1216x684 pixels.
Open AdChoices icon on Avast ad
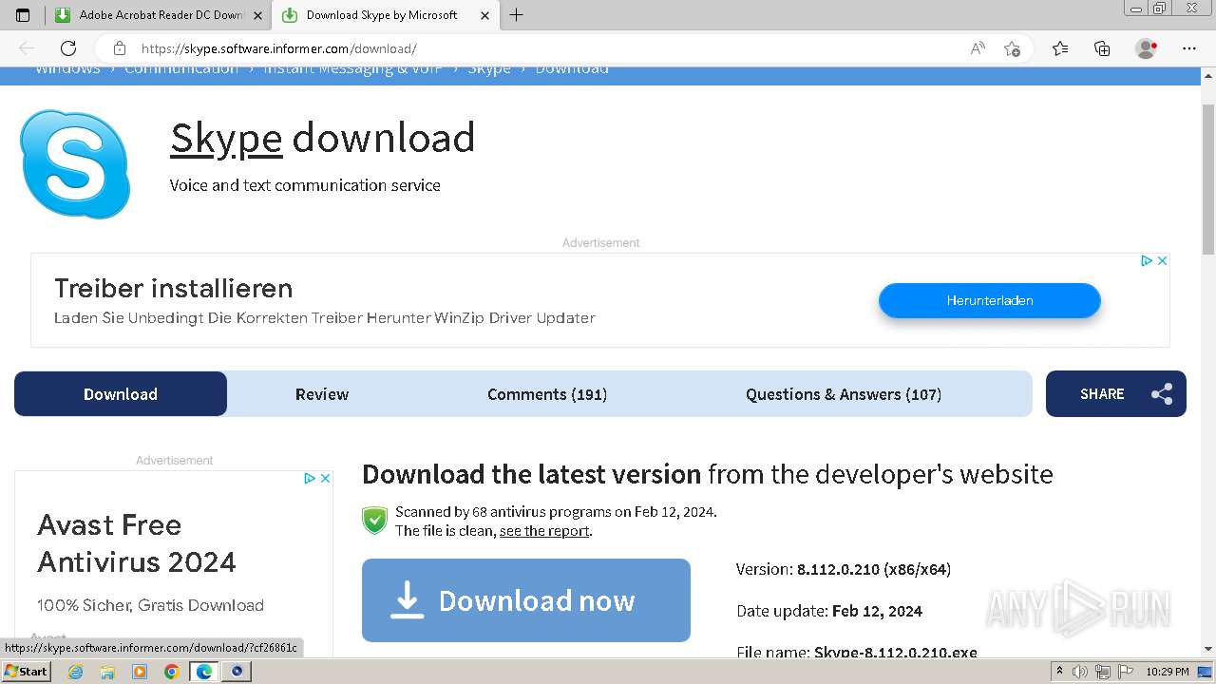[310, 478]
